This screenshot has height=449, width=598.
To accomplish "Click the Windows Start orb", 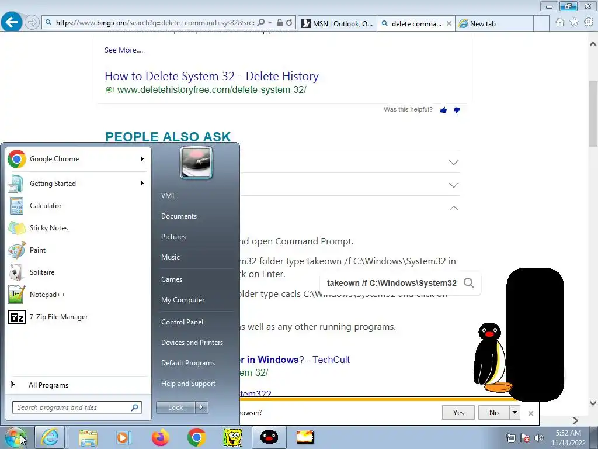I will (15, 437).
